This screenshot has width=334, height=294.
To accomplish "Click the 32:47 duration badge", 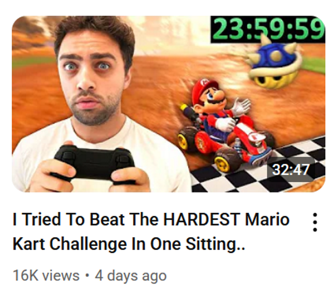I will (x=291, y=170).
